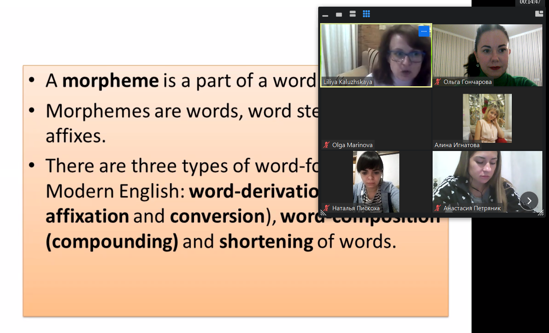
Task: Open the blue three-dots menu on Liliya's video
Action: (x=424, y=31)
